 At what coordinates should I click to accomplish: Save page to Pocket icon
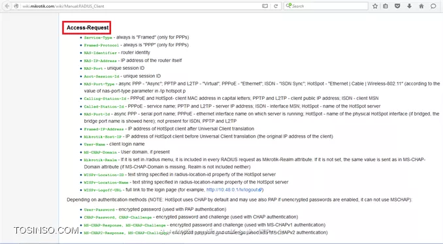[397, 6]
